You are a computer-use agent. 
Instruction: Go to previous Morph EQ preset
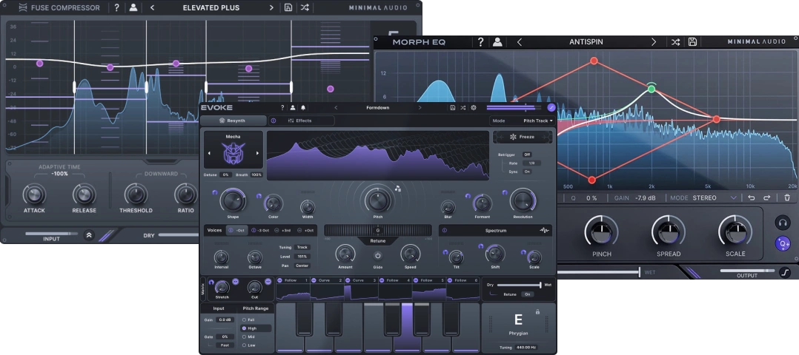click(x=520, y=42)
